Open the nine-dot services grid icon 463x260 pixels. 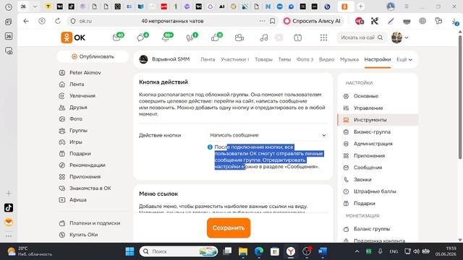[x=323, y=38]
